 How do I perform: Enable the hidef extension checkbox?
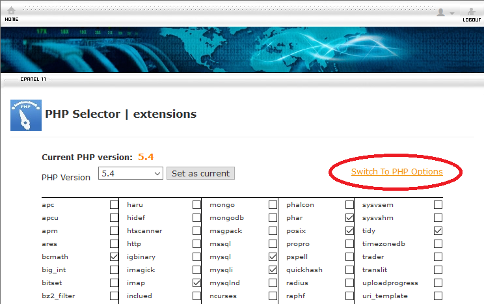point(196,218)
